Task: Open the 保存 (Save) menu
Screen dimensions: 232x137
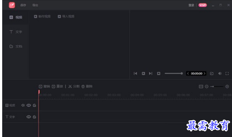Action: pyautogui.click(x=23, y=5)
